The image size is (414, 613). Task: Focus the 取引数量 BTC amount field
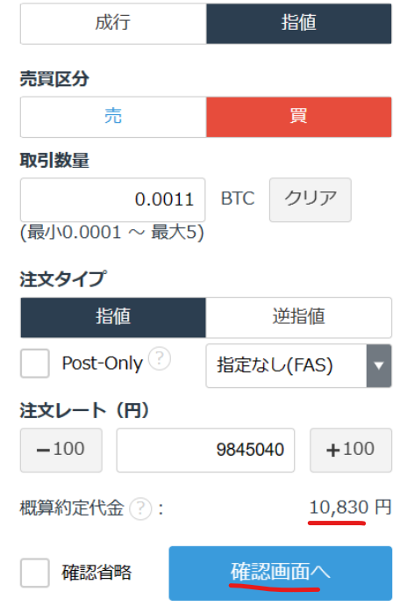click(x=113, y=199)
